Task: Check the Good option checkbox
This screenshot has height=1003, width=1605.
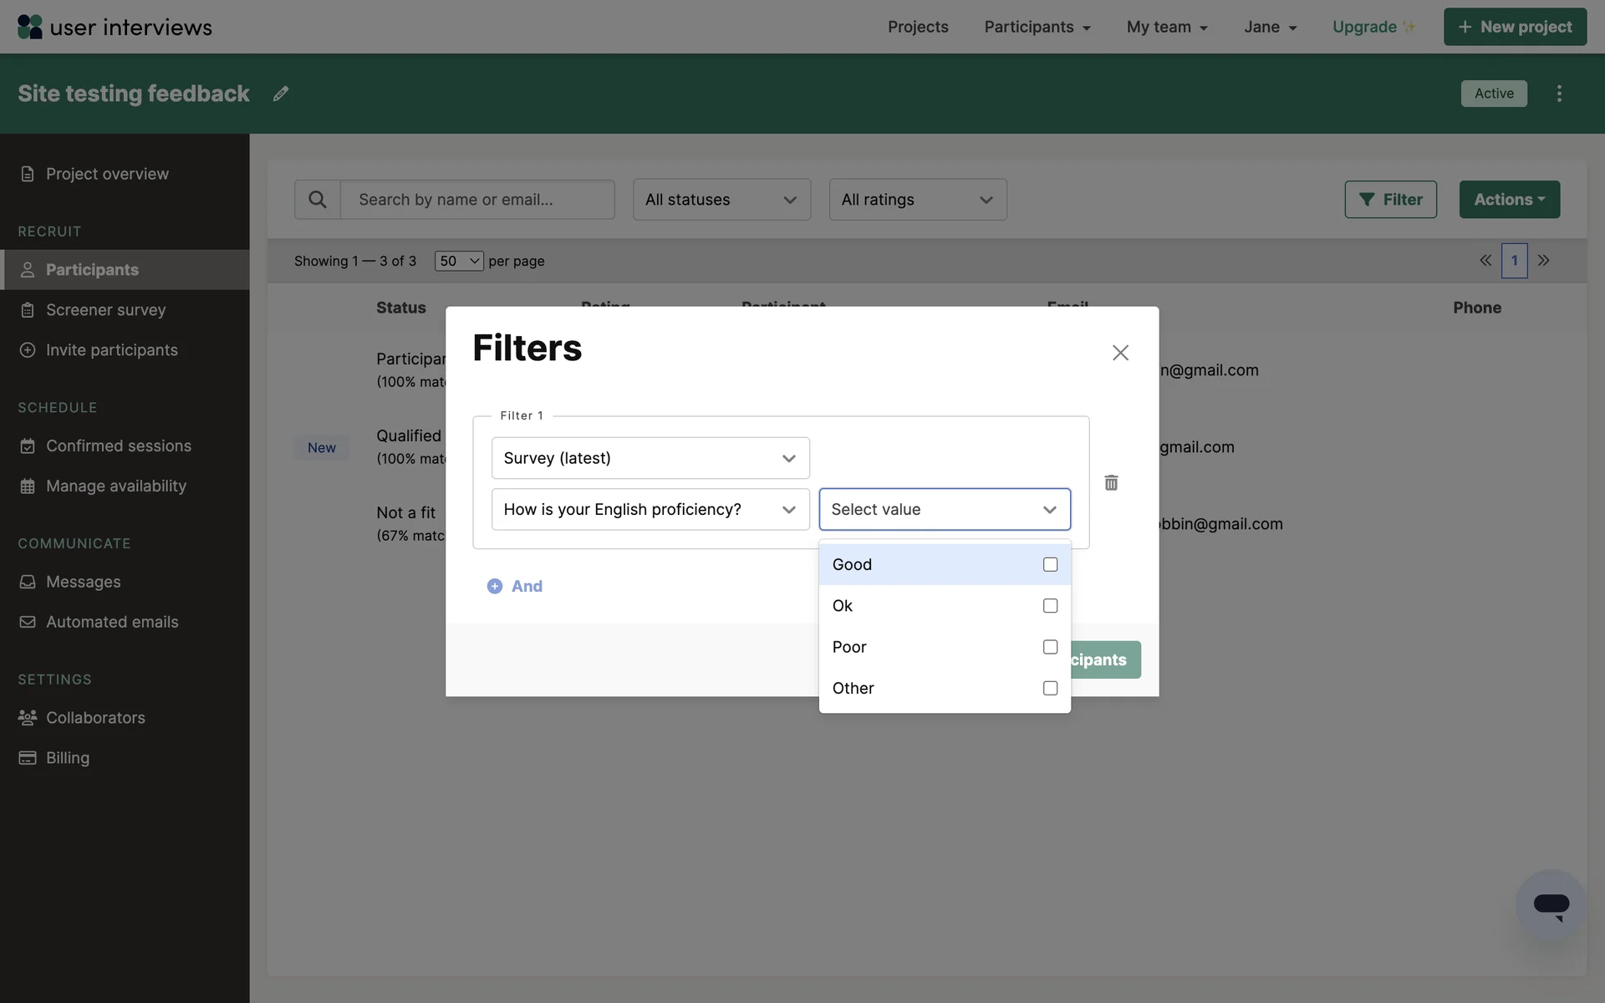Action: click(x=1050, y=564)
